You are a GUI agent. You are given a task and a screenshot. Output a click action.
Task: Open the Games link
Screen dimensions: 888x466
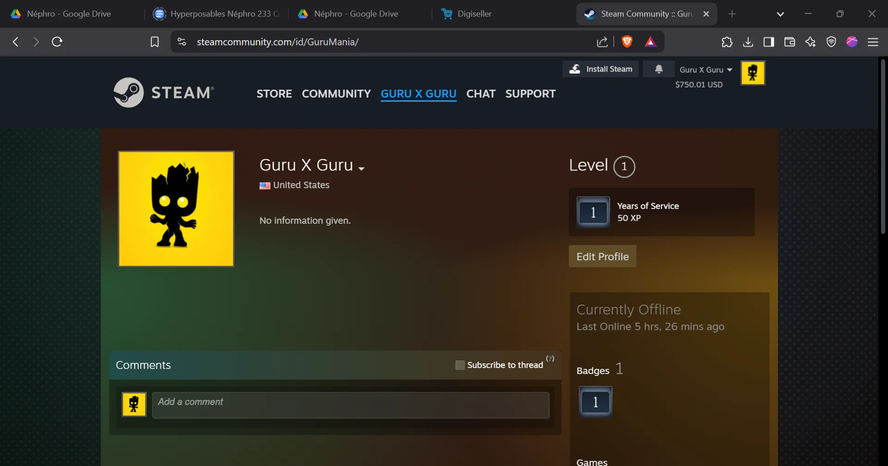coord(592,462)
